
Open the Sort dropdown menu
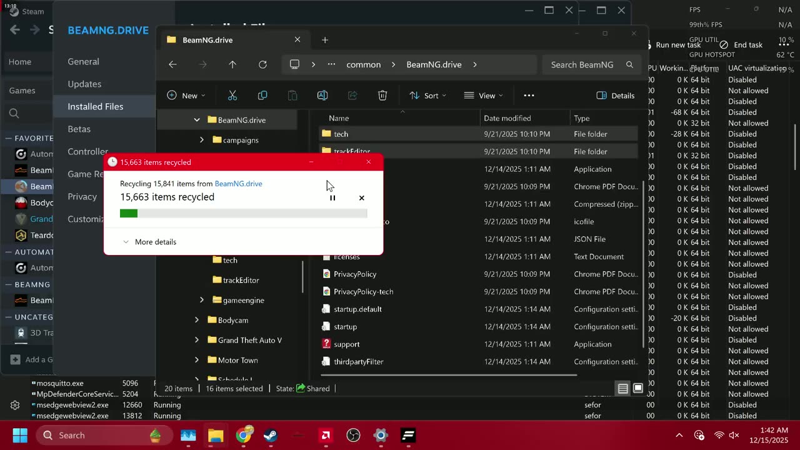427,96
